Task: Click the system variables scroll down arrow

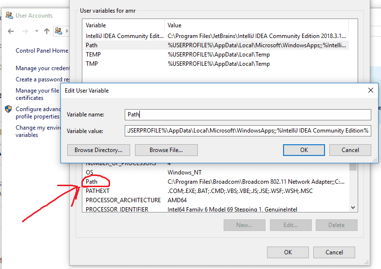Action: [353, 208]
